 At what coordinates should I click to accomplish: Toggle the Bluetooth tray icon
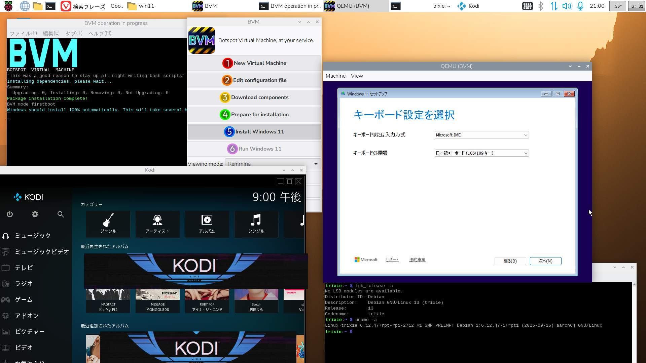pyautogui.click(x=541, y=6)
